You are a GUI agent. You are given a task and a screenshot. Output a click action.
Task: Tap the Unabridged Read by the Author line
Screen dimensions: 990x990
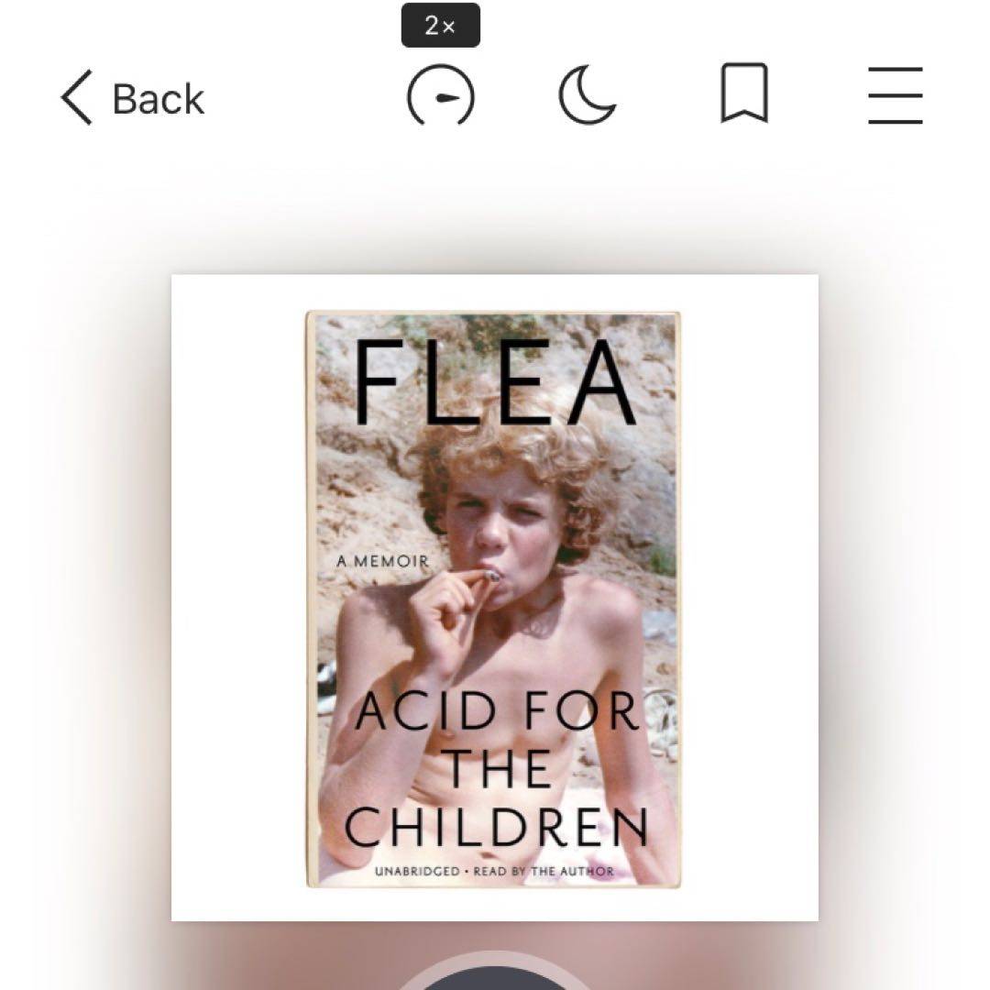494,872
